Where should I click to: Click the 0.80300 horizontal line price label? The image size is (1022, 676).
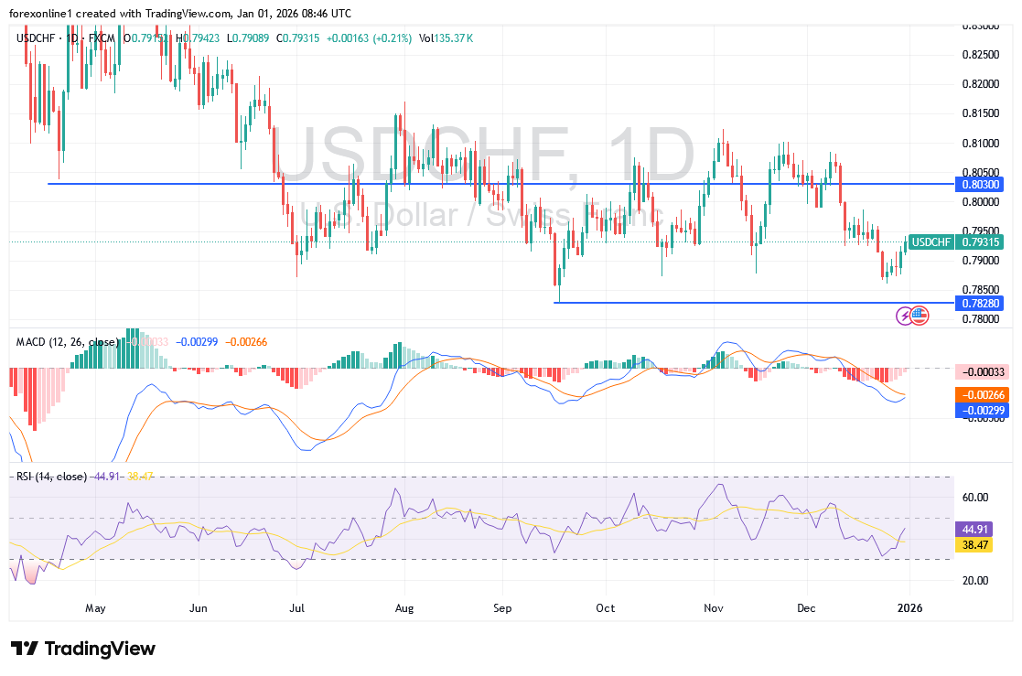[980, 184]
